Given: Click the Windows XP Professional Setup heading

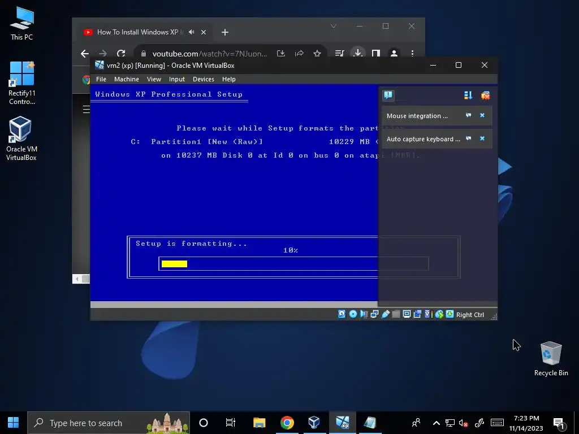Looking at the screenshot, I should pos(168,94).
